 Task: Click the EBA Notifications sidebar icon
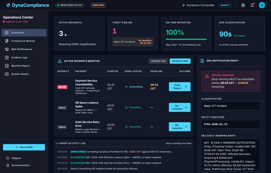point(7,49)
